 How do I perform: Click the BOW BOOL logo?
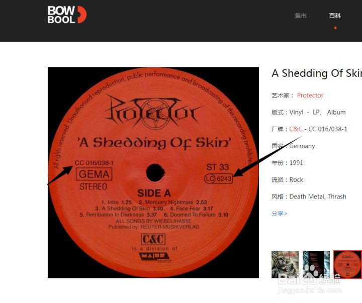[67, 15]
